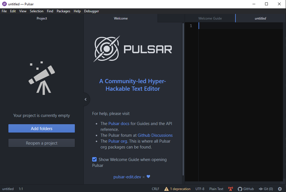Switch to the Welcome Guide tab
The height and width of the screenshot is (192, 286).
click(x=210, y=18)
